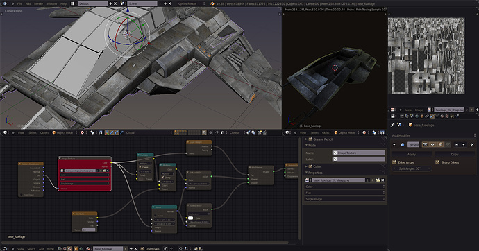Open the texture properties checker tab
The width and height of the screenshot is (479, 251).
point(447,116)
